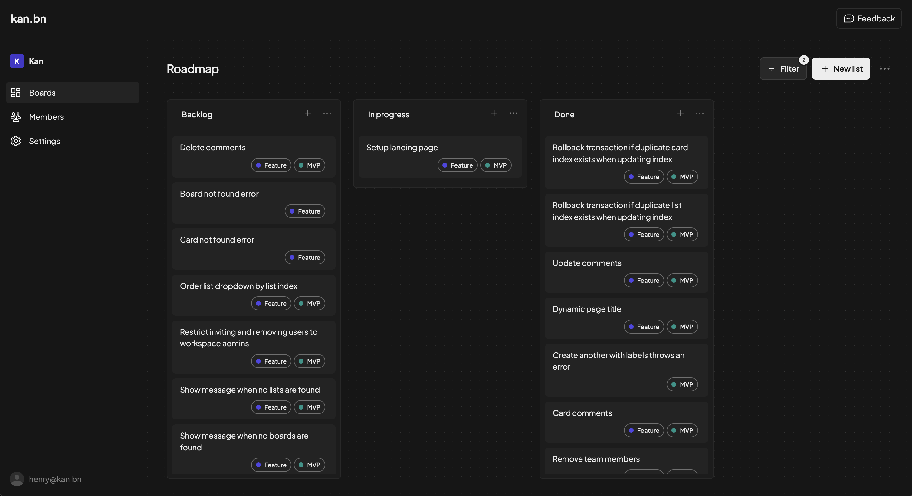Click the plus icon on the In progress list
Viewport: 912px width, 496px height.
point(494,113)
